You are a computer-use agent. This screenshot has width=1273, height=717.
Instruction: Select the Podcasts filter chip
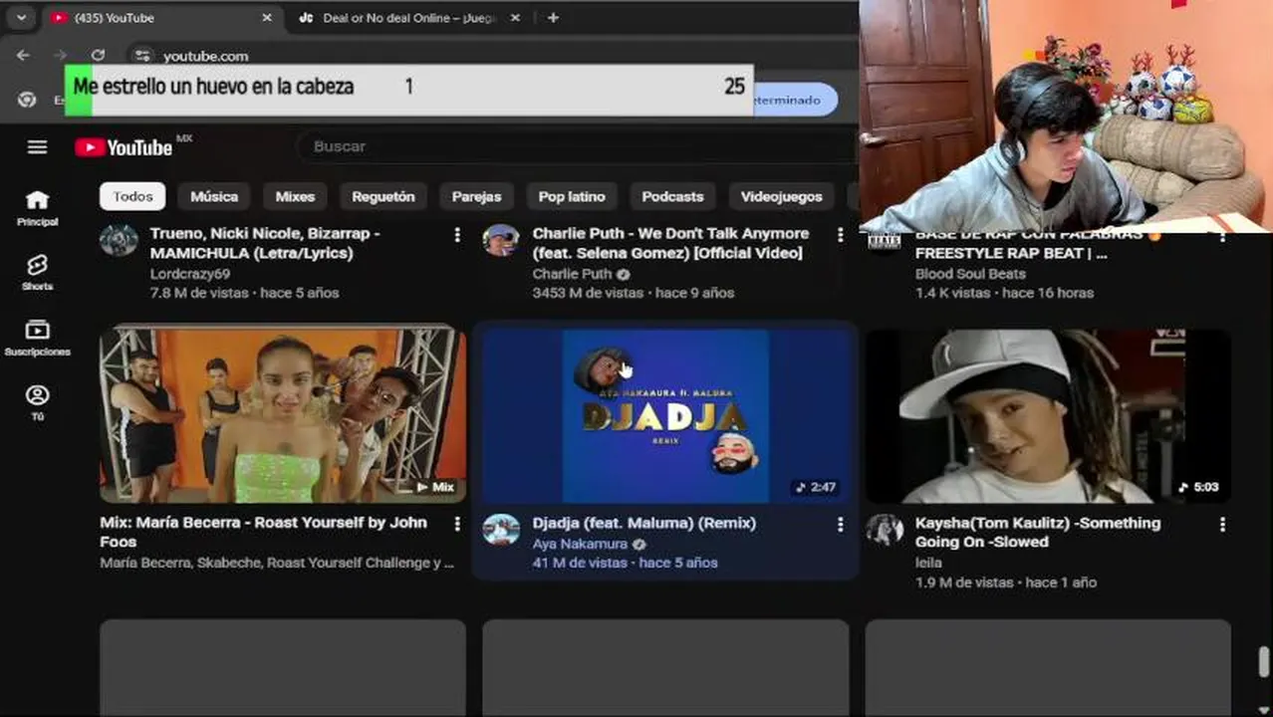672,196
